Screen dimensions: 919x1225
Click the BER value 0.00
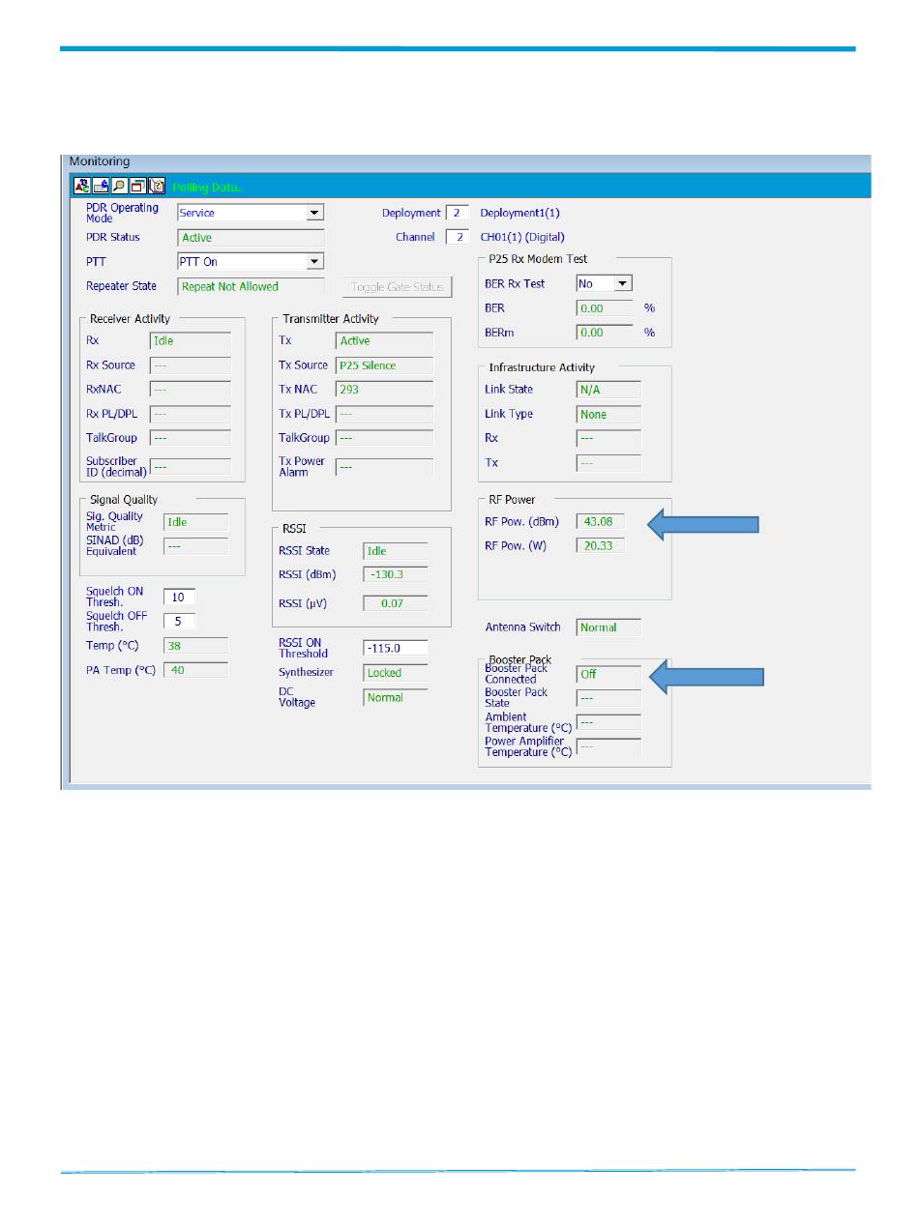tap(606, 307)
